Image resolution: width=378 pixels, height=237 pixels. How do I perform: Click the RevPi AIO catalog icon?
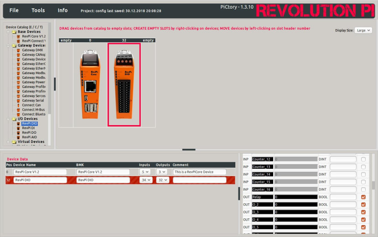point(18,137)
